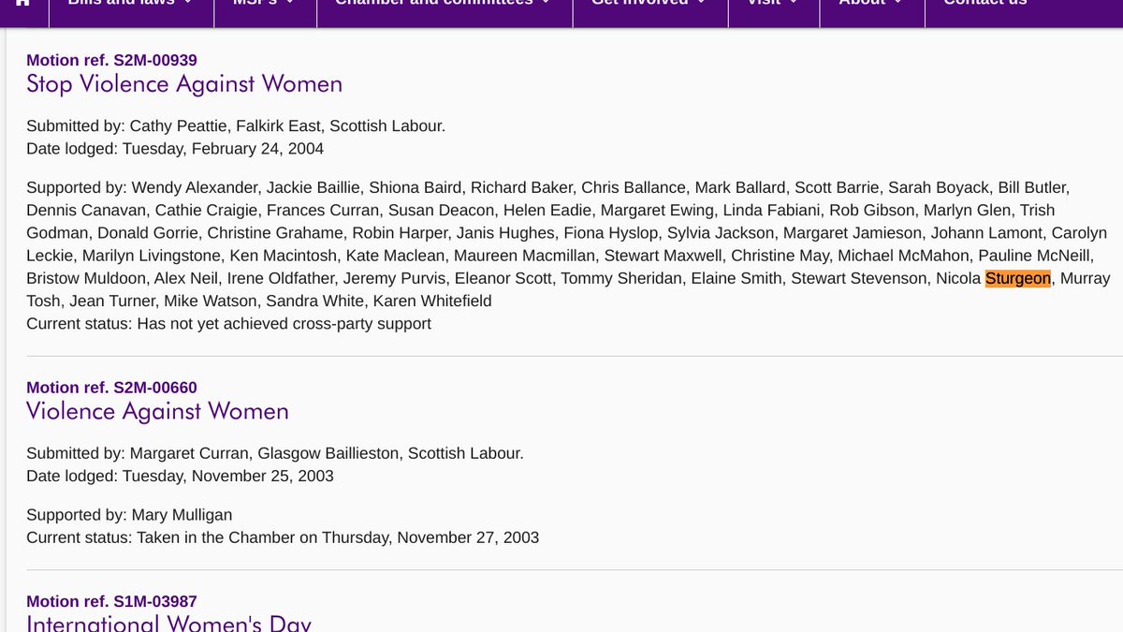Expand the About dropdown chevron
Viewport: 1123px width, 632px height.
897,5
